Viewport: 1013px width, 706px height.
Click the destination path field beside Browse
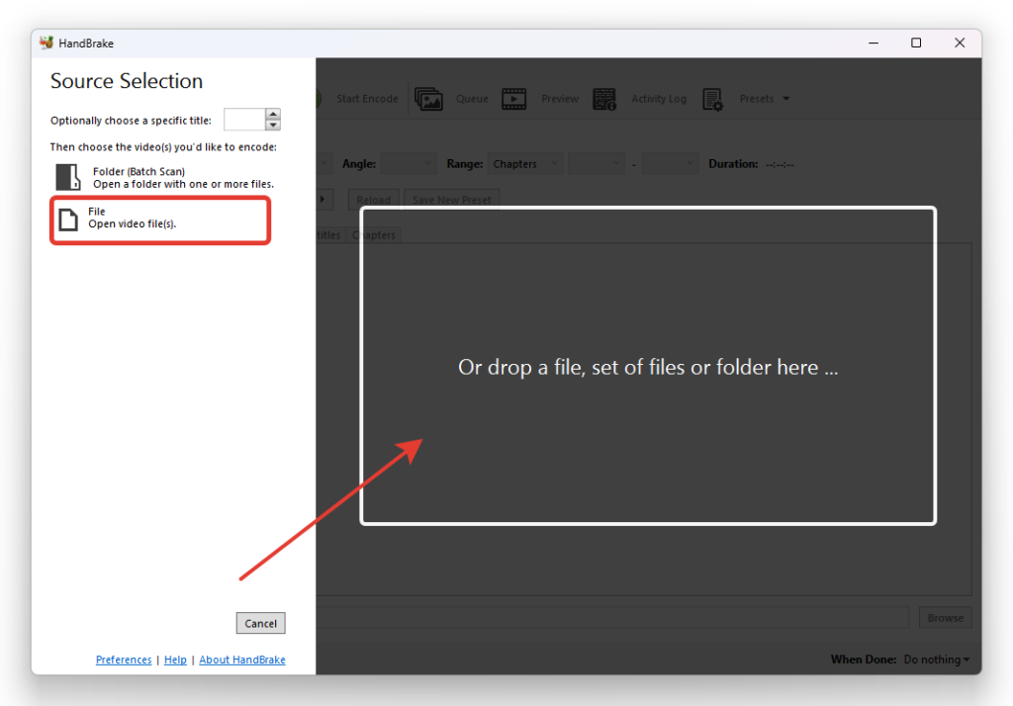pyautogui.click(x=612, y=618)
